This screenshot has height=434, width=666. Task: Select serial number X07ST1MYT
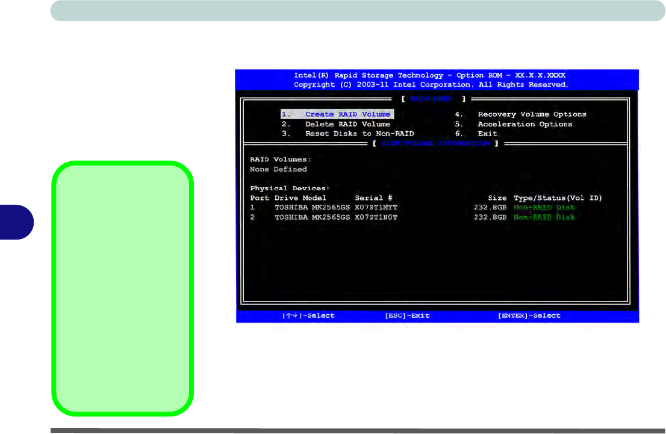point(376,208)
